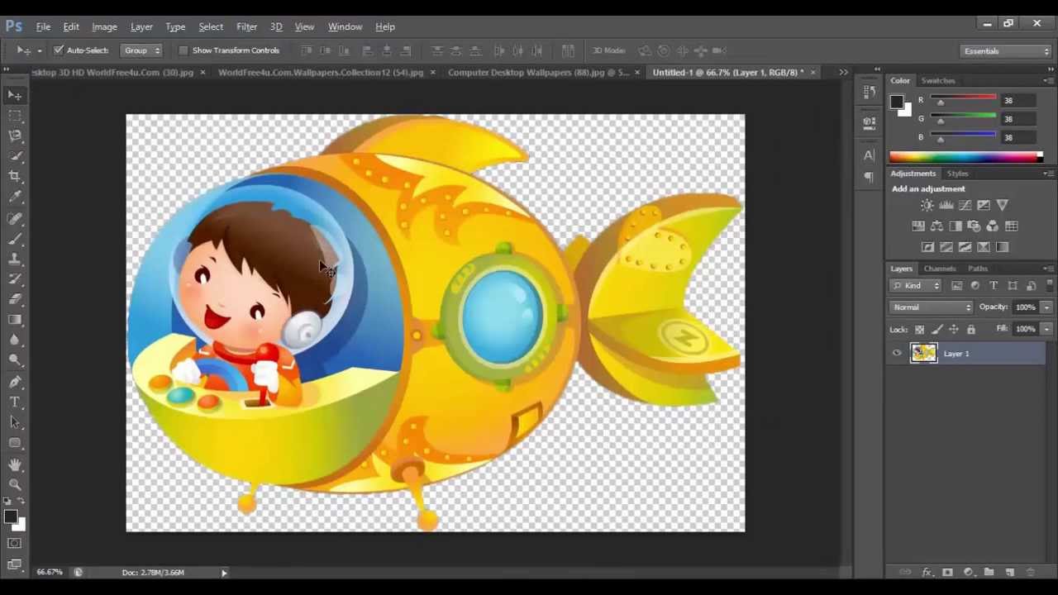Toggle type layers filter icon
This screenshot has width=1058, height=595.
click(994, 286)
